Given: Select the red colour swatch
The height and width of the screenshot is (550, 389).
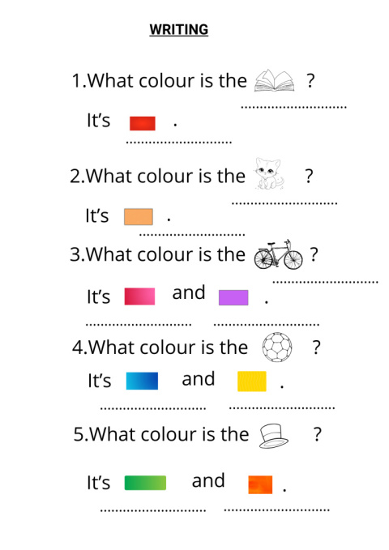Looking at the screenshot, I should pos(143,123).
